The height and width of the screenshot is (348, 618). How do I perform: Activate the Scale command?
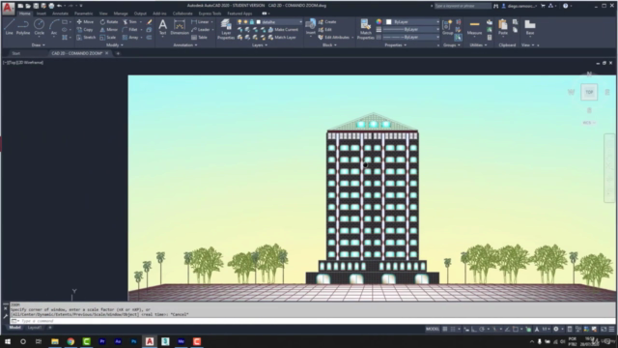(x=107, y=37)
